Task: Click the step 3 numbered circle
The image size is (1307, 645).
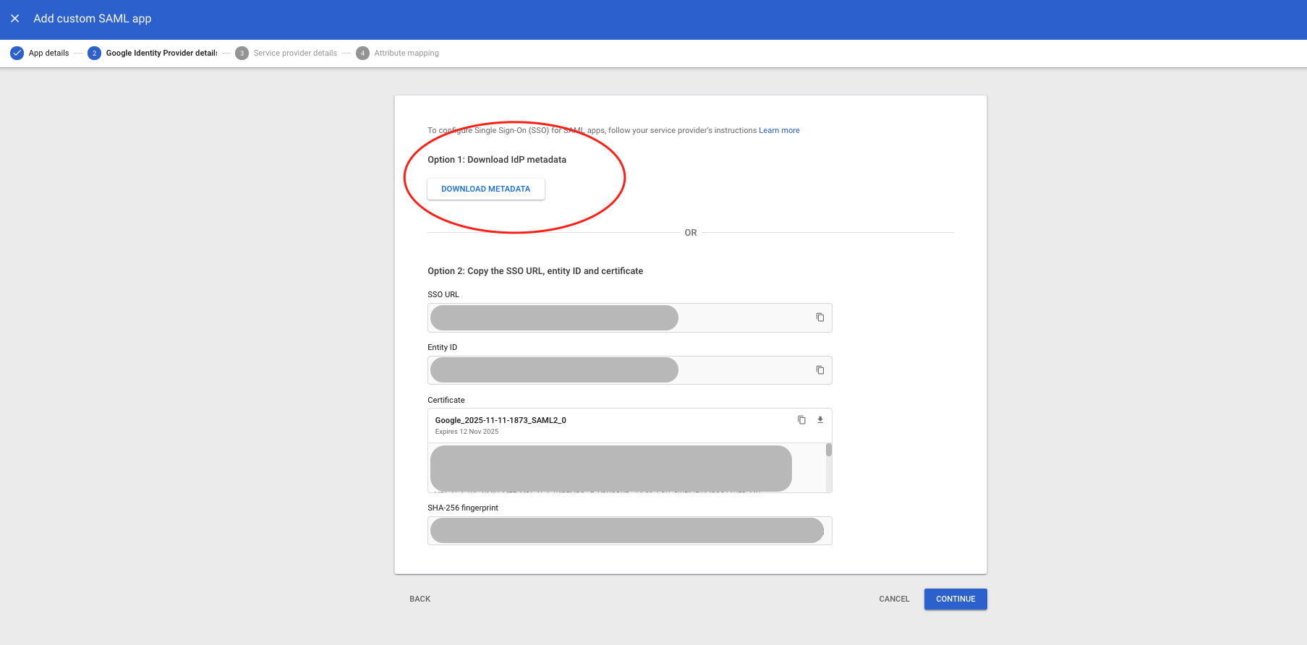Action: click(242, 53)
